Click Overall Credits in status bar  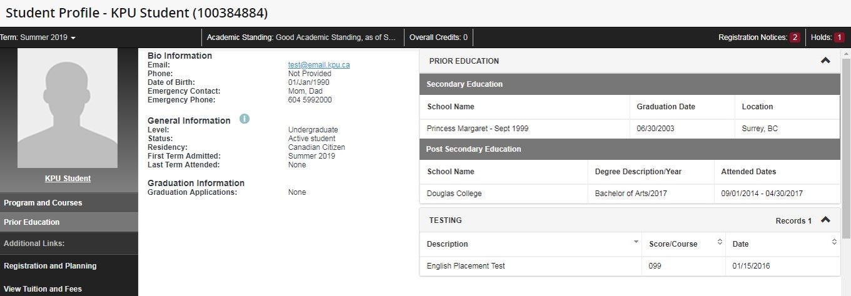438,37
